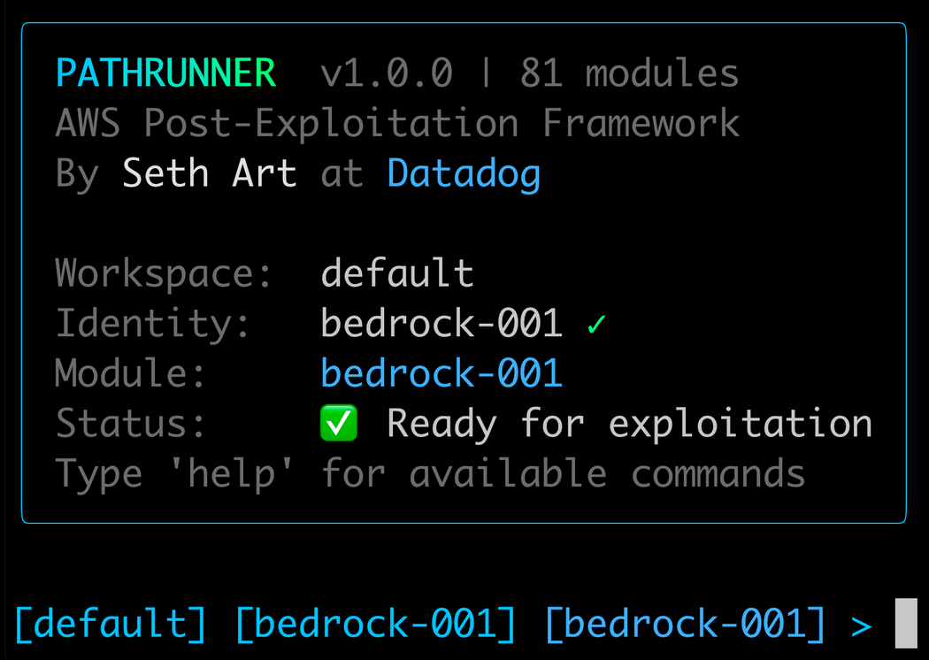Click the first [bedrock-001] prompt segment

pyautogui.click(x=376, y=625)
